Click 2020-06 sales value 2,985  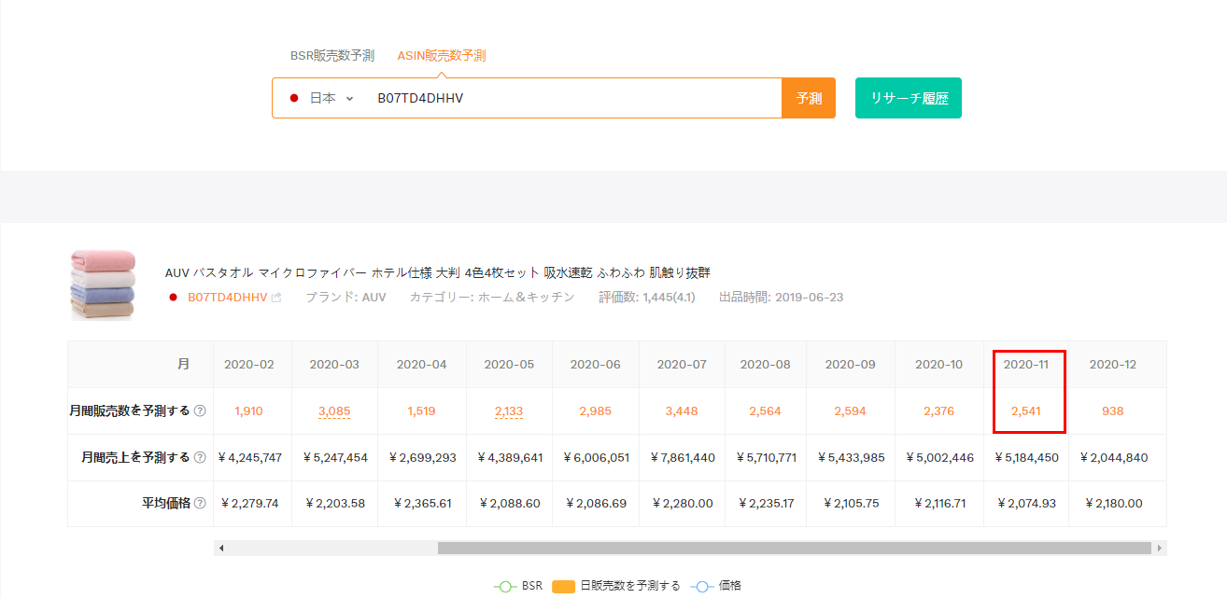(x=595, y=411)
